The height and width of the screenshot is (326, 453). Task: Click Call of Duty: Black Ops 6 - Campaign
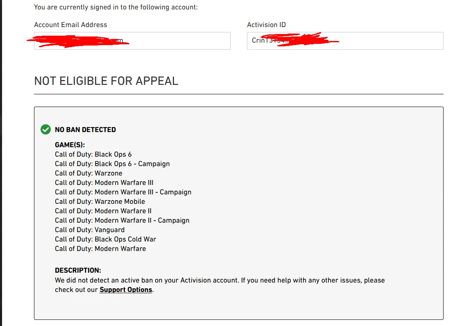pos(112,164)
